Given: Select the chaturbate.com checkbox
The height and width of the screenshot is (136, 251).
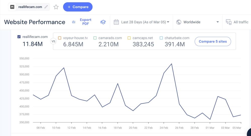Looking at the screenshot, I should point(161,38).
